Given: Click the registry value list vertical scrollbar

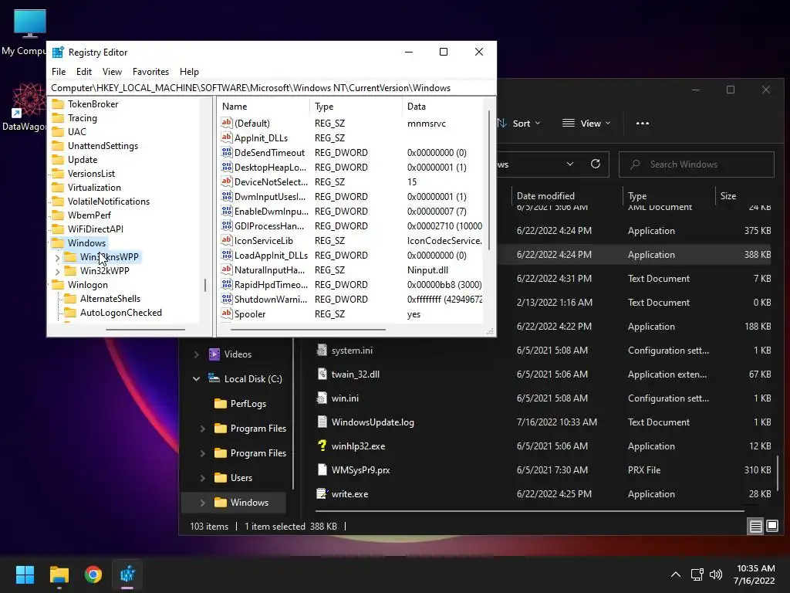Looking at the screenshot, I should point(488,179).
